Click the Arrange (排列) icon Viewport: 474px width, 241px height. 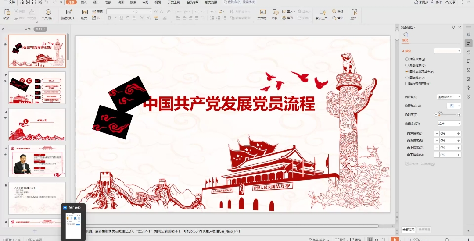click(284, 18)
